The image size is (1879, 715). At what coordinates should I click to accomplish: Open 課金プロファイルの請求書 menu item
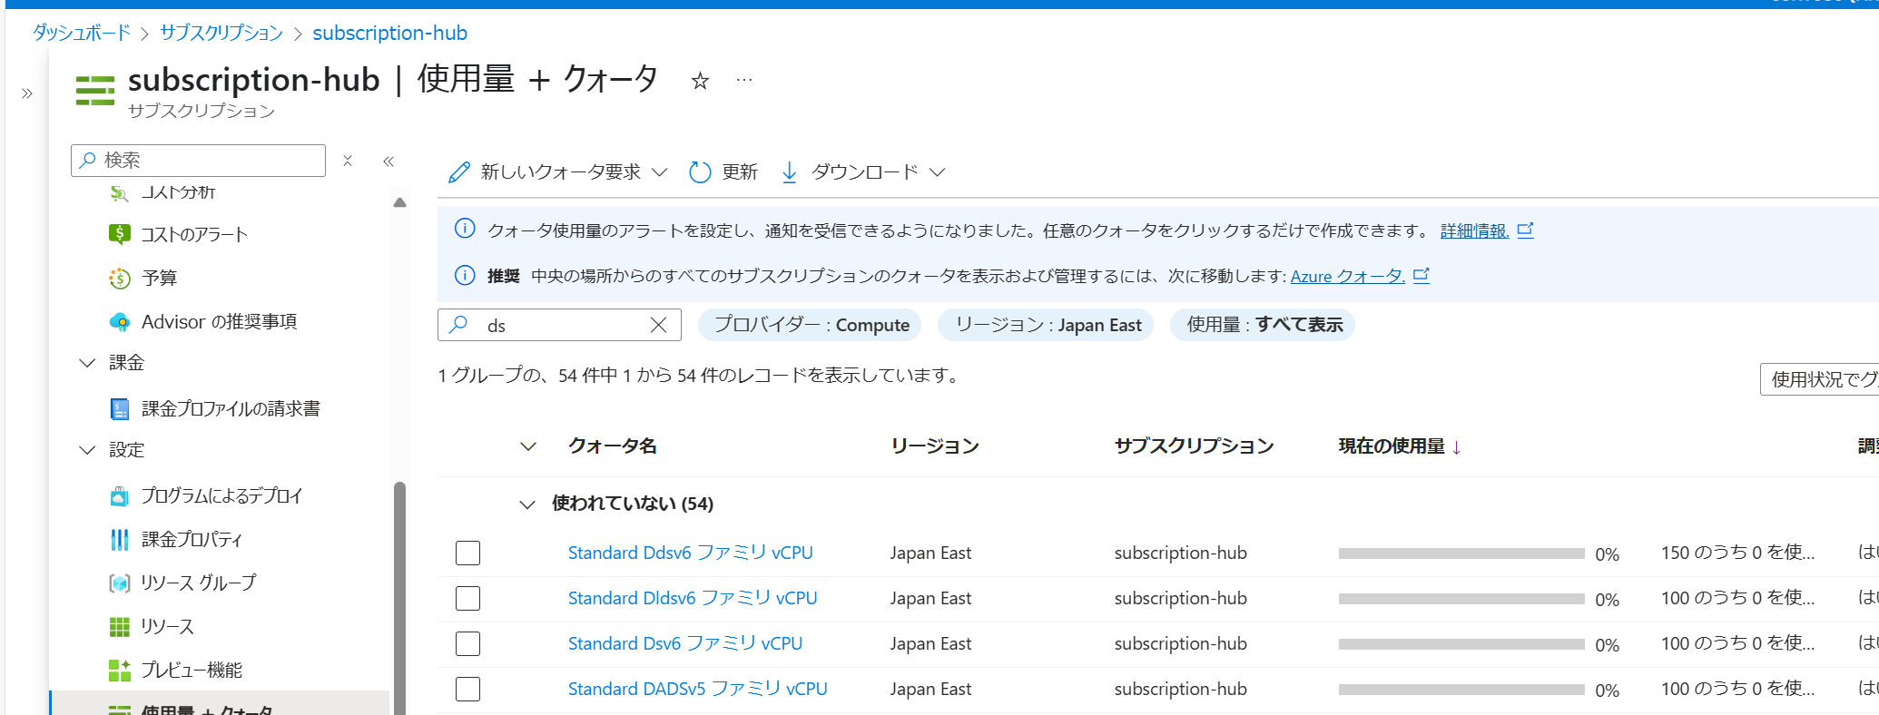(x=231, y=408)
